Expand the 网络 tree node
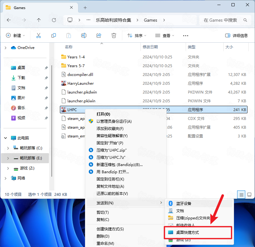Screen dimensions: 255x247 (6, 178)
